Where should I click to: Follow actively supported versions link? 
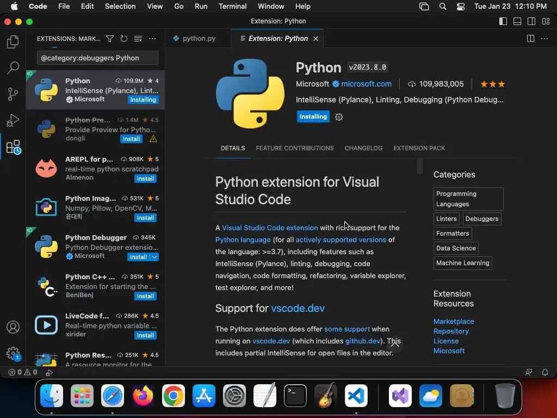(341, 240)
